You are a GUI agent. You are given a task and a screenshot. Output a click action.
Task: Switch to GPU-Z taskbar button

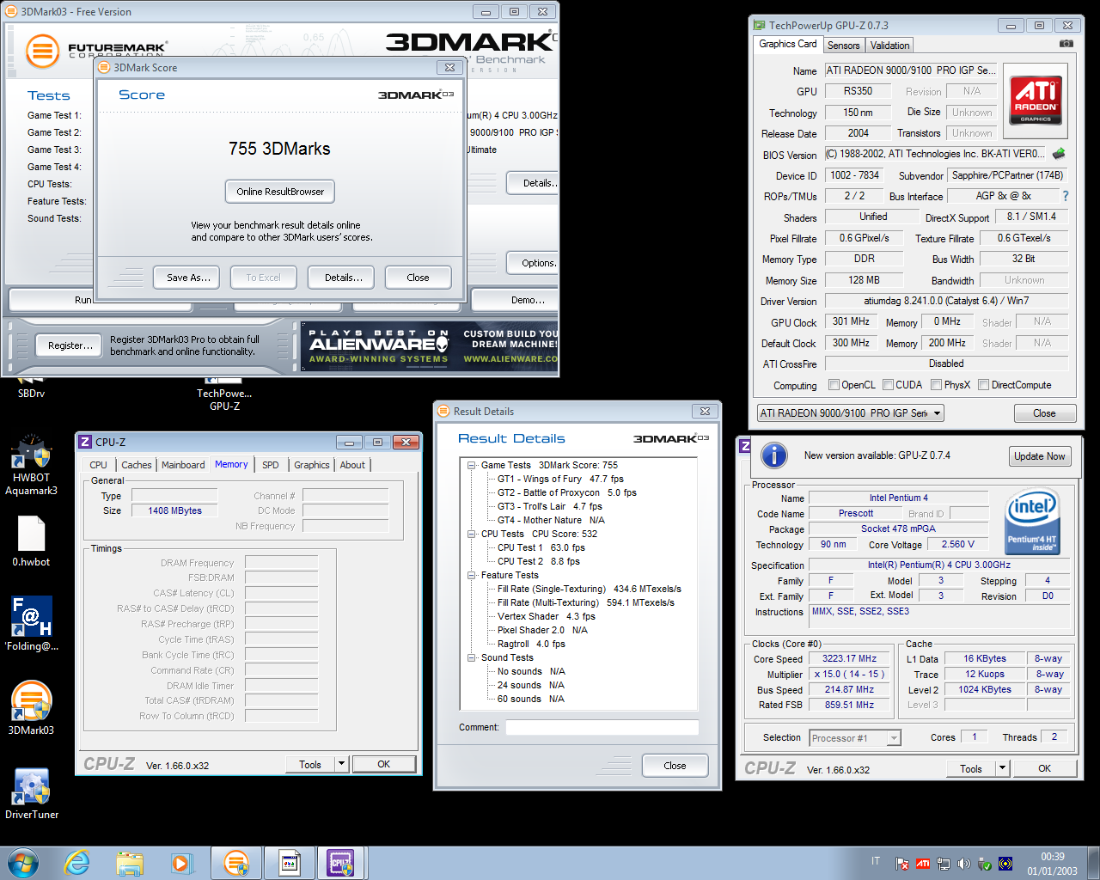click(290, 863)
